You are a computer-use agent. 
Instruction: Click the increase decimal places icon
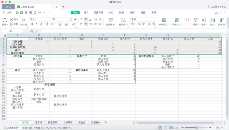pos(149,24)
